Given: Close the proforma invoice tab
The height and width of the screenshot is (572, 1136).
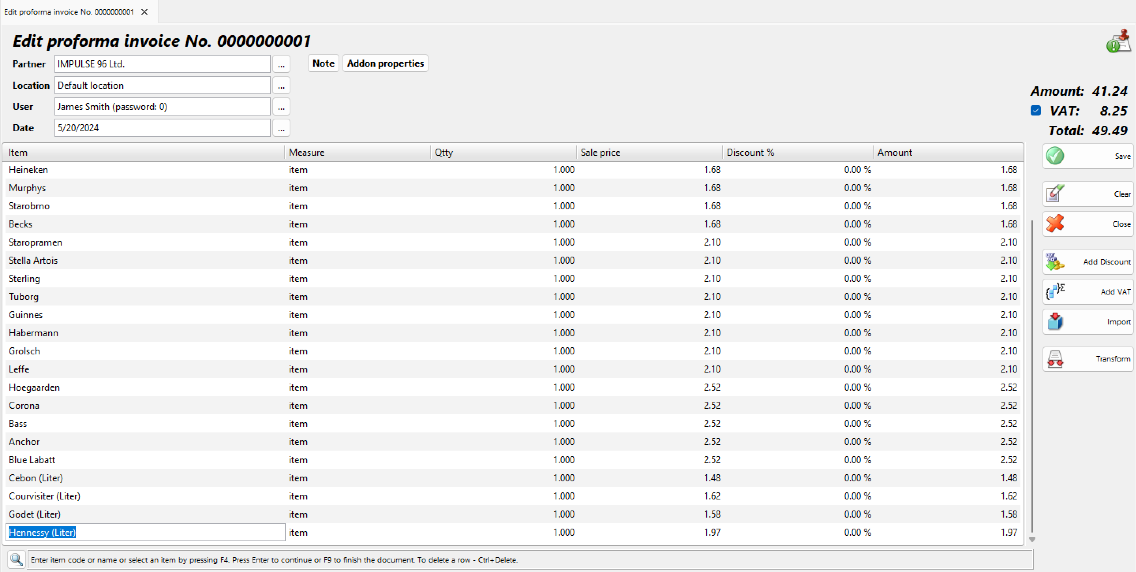Looking at the screenshot, I should tap(144, 12).
